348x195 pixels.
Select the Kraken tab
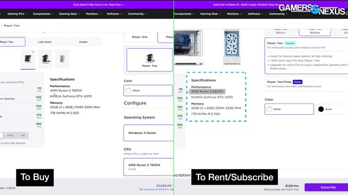click(x=83, y=42)
